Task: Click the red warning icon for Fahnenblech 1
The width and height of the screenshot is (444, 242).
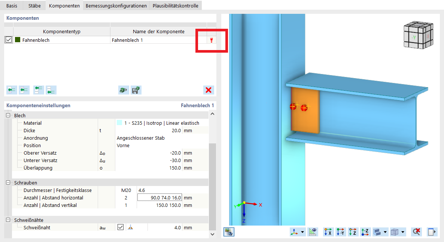Action: [x=211, y=40]
